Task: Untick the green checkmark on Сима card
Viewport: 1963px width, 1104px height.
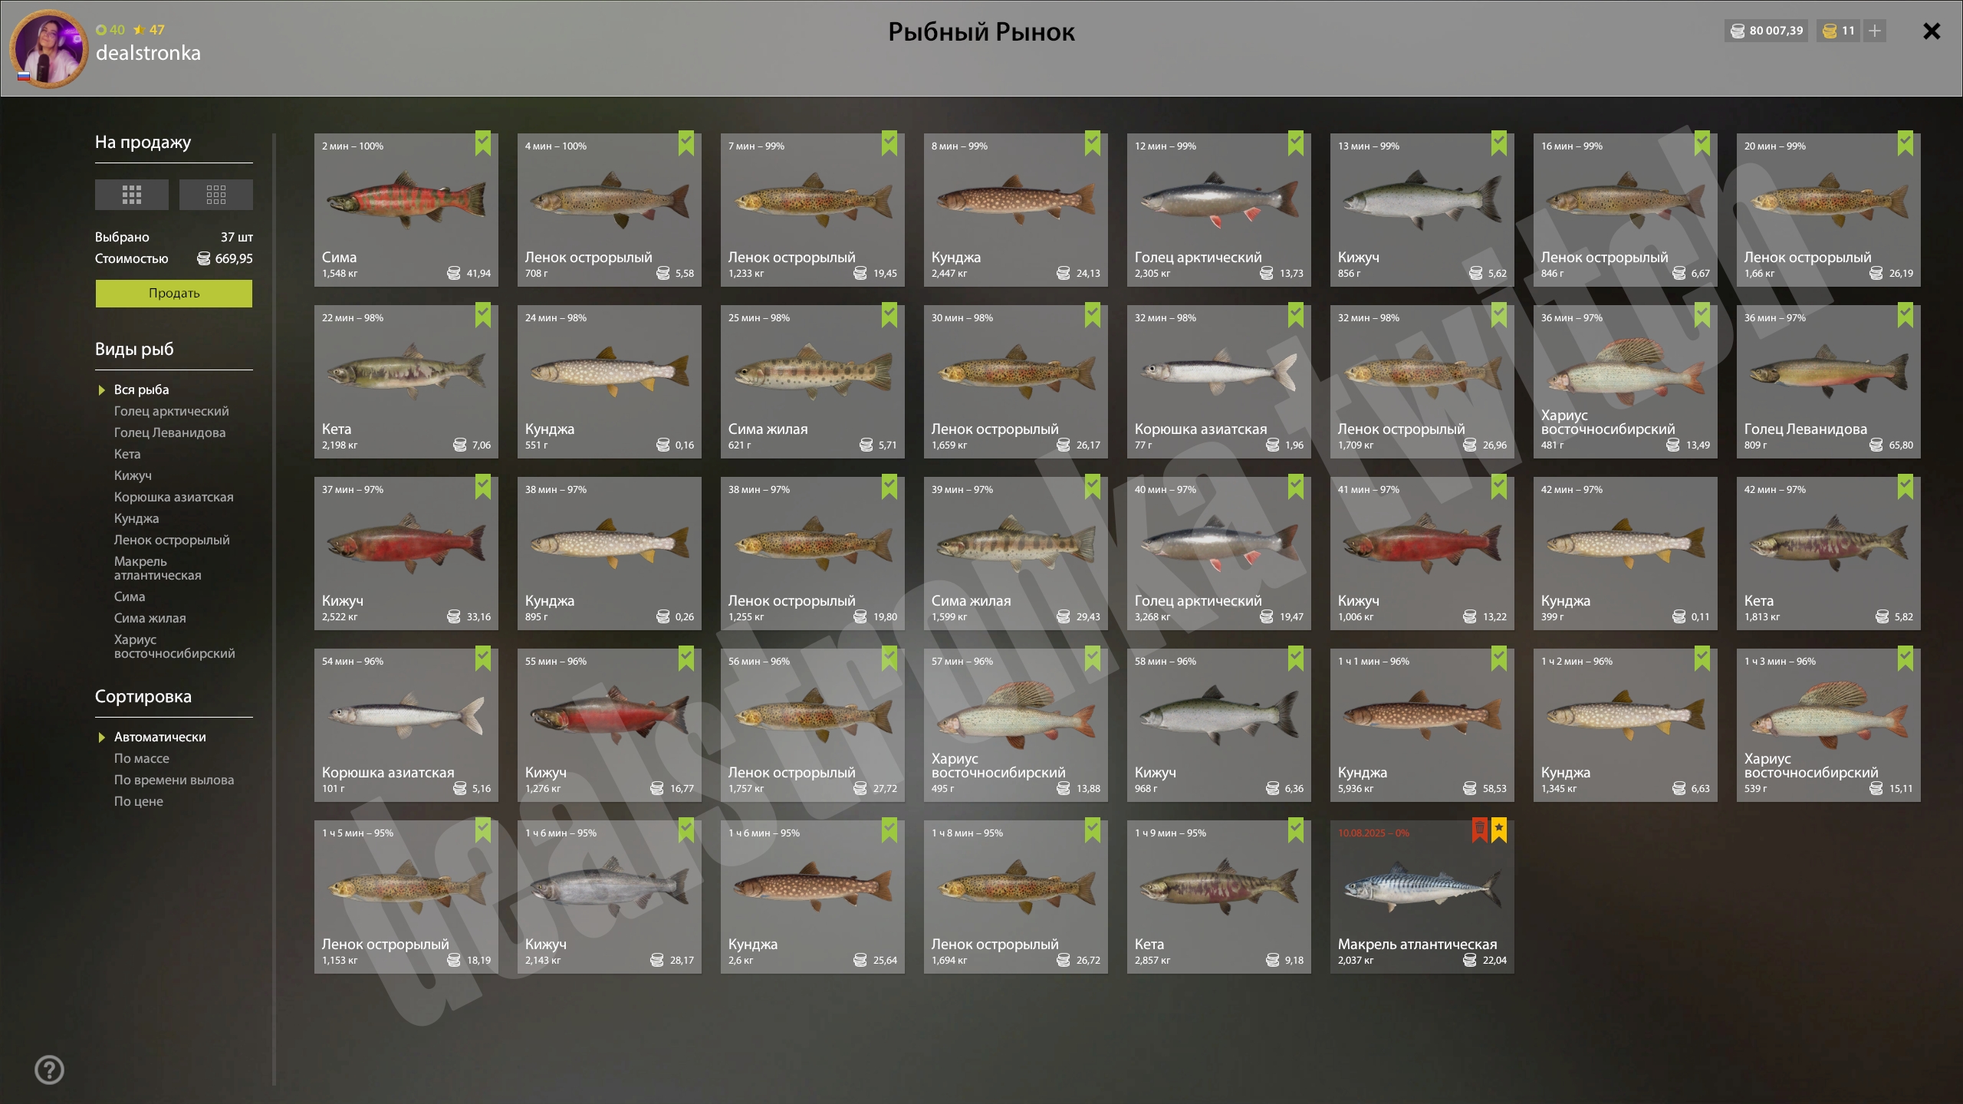Action: (483, 143)
